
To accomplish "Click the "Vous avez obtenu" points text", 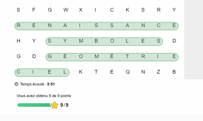I will [x=44, y=96].
